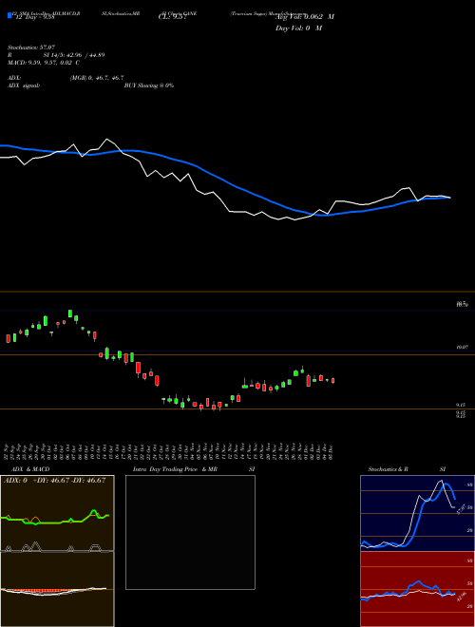Select the 'CL: 9.57' closing price text

click(172, 18)
